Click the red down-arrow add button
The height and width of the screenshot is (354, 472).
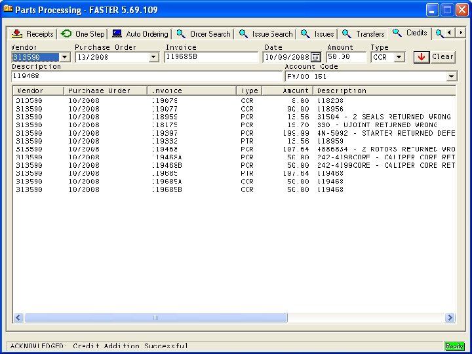(422, 57)
